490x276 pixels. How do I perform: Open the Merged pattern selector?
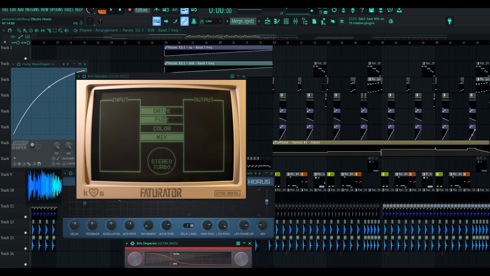click(x=243, y=21)
